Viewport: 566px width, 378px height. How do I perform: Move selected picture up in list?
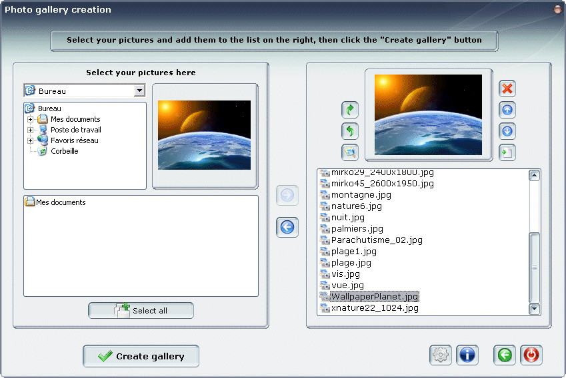pyautogui.click(x=507, y=110)
